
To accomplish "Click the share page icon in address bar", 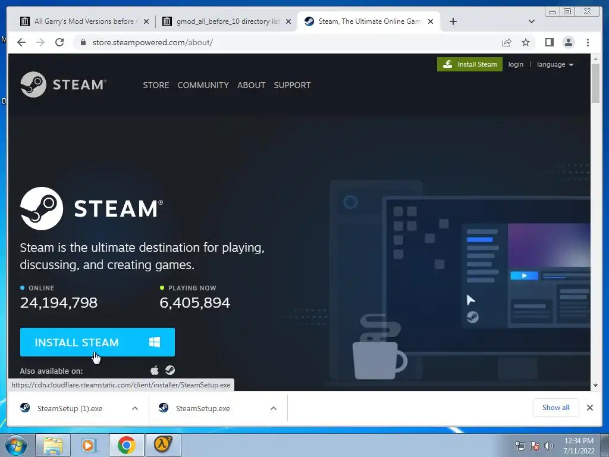I will click(507, 42).
